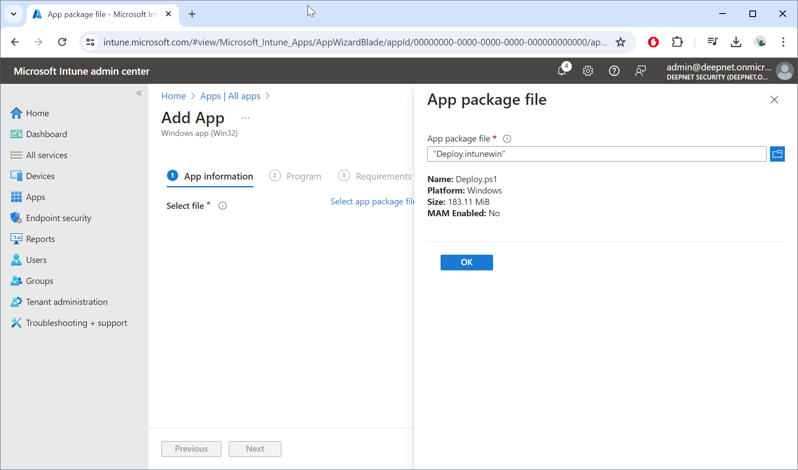Open the Add App ellipsis menu
798x470 pixels.
point(246,118)
